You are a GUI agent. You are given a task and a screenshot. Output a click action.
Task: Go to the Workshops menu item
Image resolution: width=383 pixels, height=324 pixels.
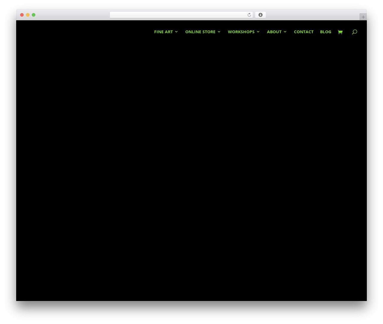[x=241, y=32]
